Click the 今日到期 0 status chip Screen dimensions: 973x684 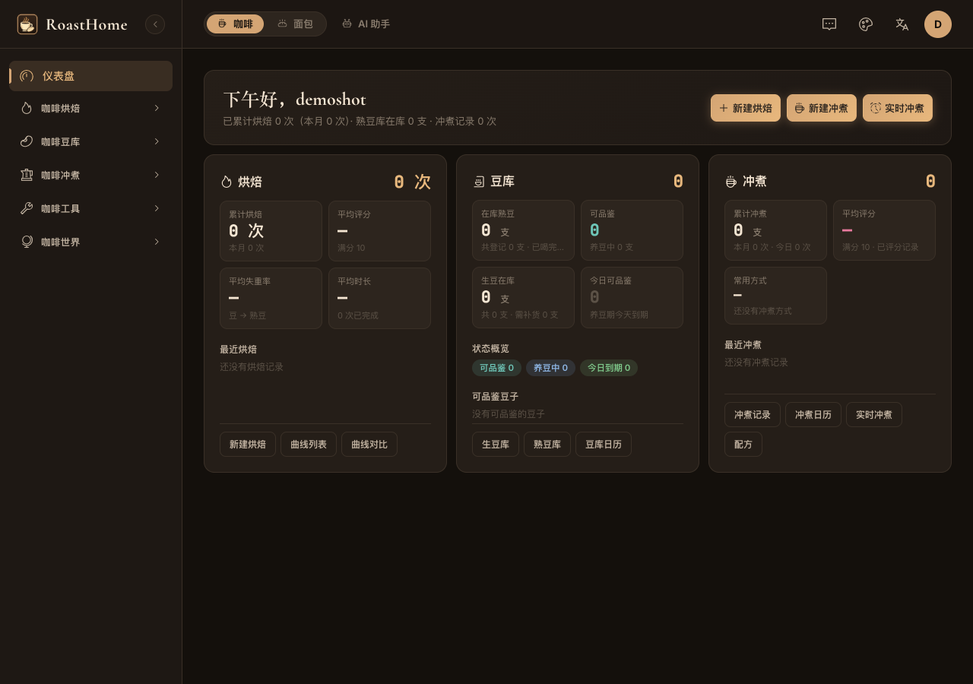click(609, 368)
